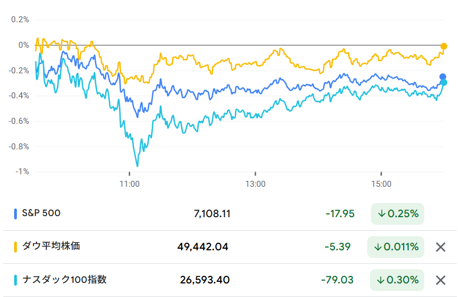
Task: Open the ダウ平均株価 index name
Action: click(51, 246)
